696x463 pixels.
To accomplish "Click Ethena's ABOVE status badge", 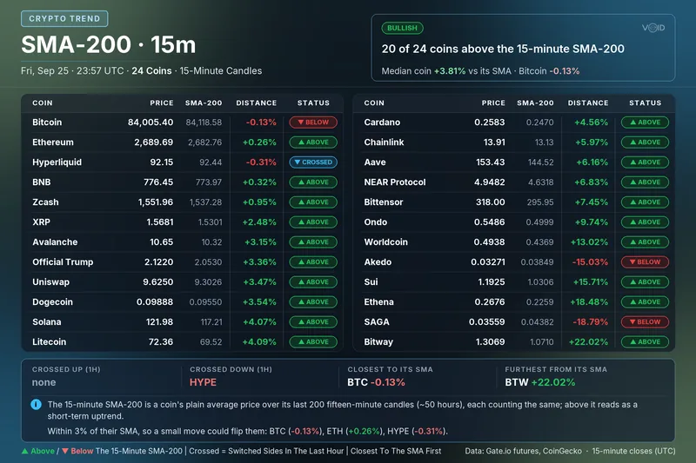I will pos(645,301).
